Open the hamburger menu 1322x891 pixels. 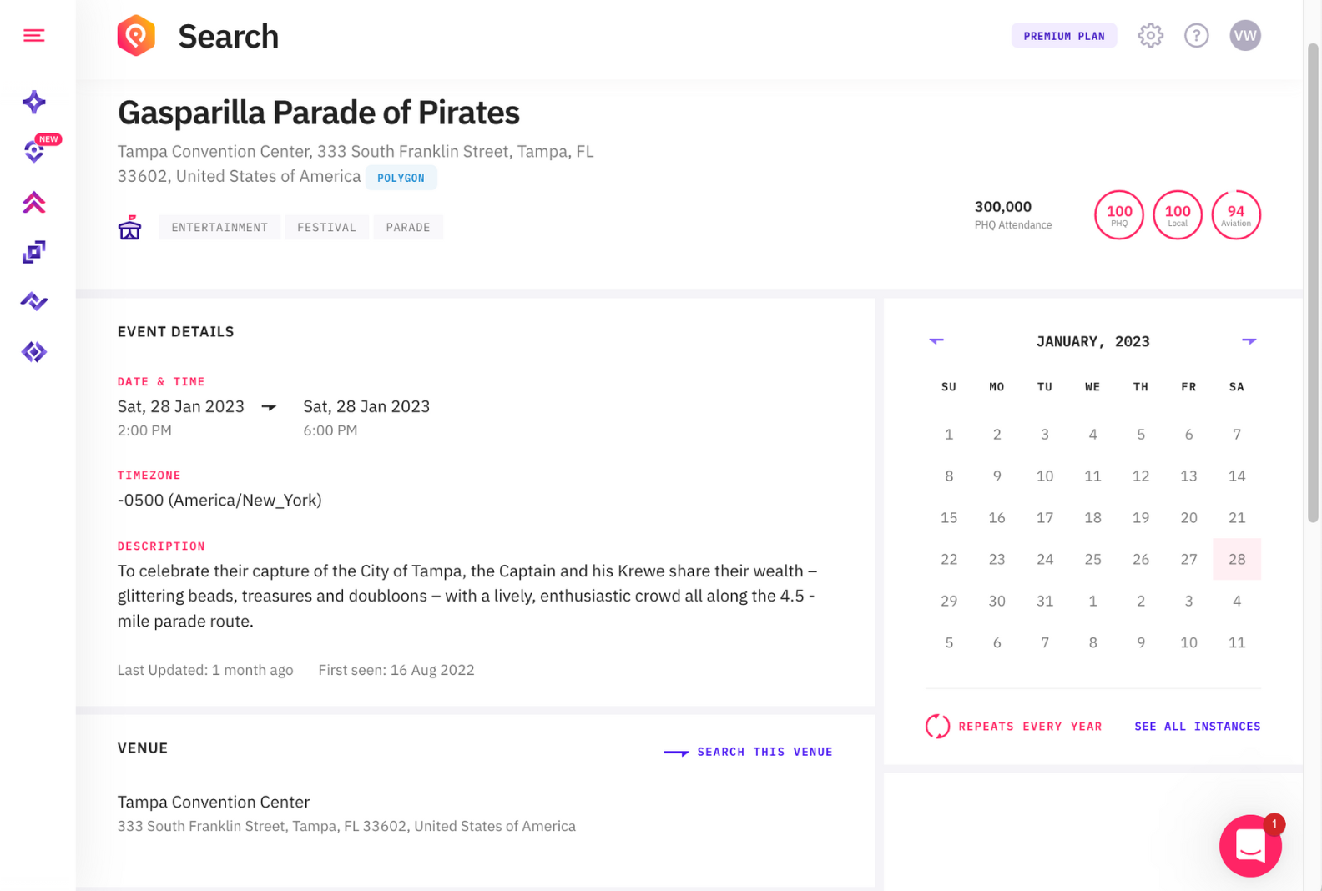tap(33, 35)
